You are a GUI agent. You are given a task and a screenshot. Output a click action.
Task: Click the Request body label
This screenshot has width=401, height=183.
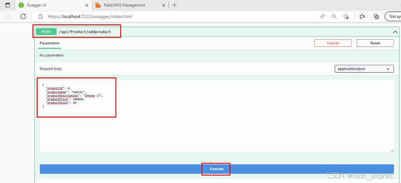51,69
